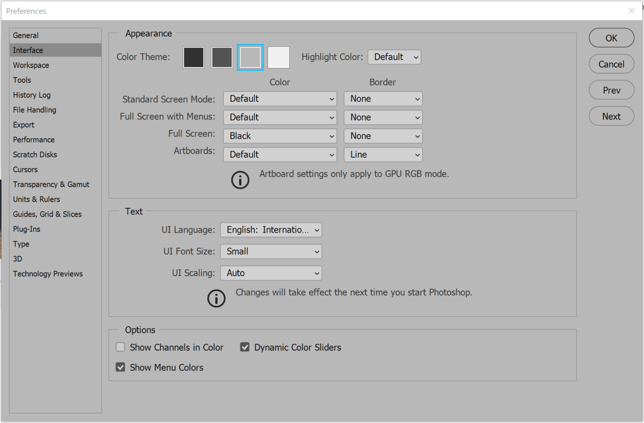
Task: Open Artboards border dropdown showing Line
Action: point(383,155)
